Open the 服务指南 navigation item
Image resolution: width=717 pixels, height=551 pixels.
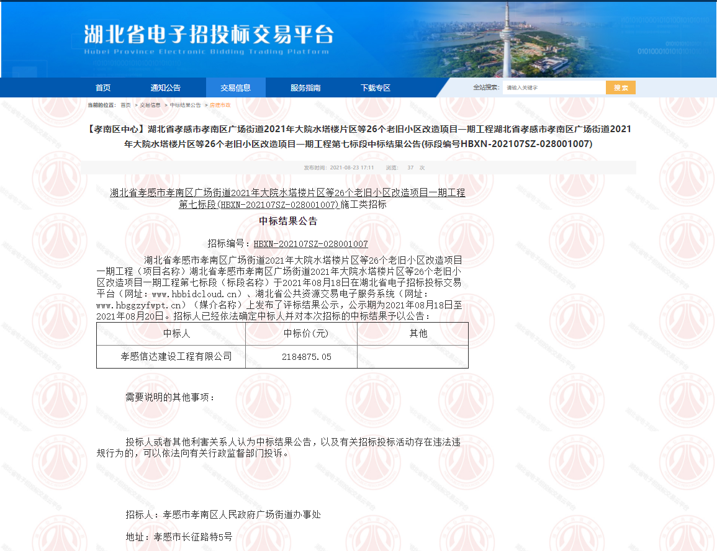(305, 87)
